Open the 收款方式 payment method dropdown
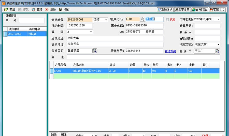The width and height of the screenshot is (229, 136). (218, 44)
